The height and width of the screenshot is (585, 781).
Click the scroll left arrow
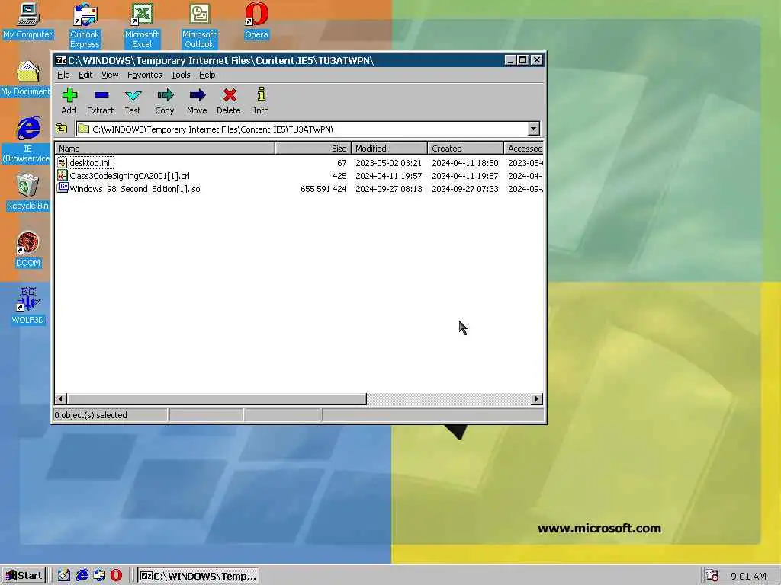click(x=61, y=399)
